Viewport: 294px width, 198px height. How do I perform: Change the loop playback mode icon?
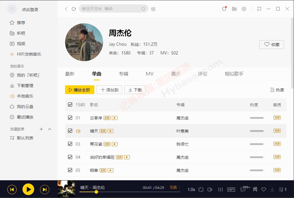click(201, 190)
